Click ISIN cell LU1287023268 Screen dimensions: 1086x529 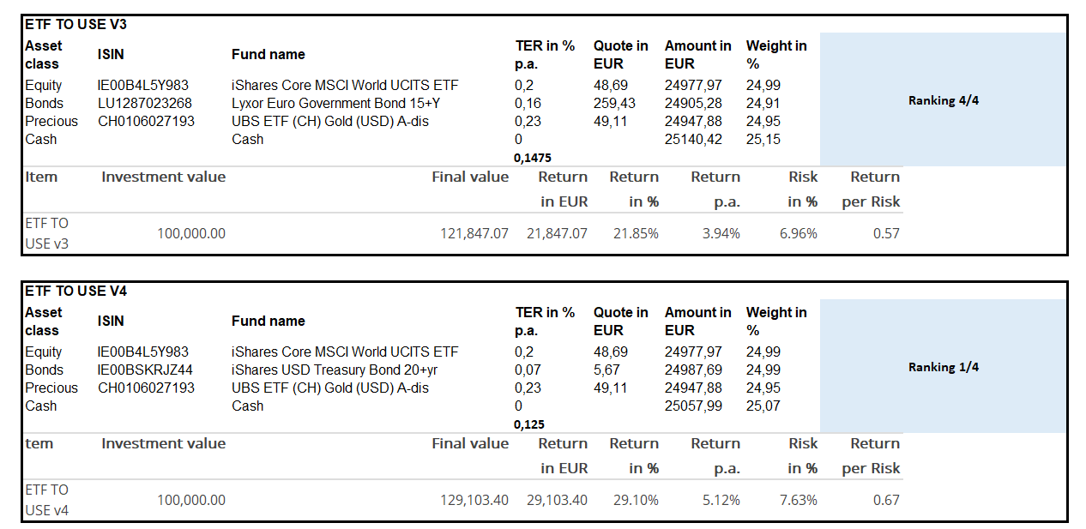pos(144,104)
